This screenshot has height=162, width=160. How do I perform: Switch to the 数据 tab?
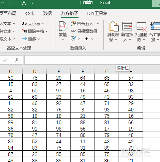tap(47, 13)
